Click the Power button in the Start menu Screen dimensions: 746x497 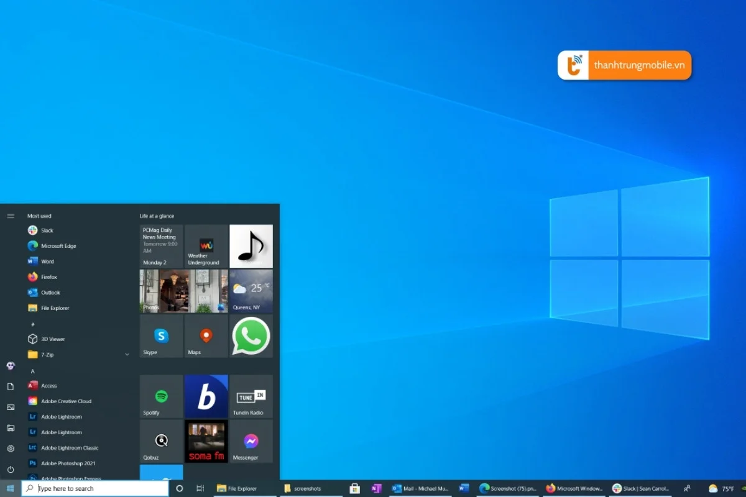click(11, 470)
